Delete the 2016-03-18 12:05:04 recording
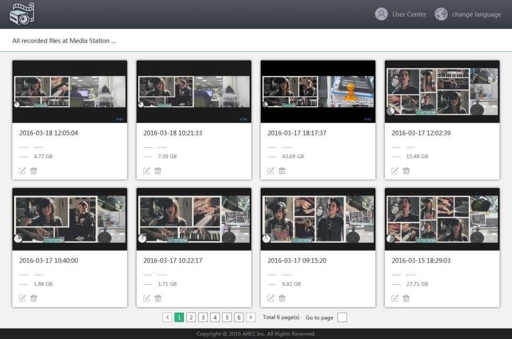Screen dimensions: 512x339 click(x=34, y=171)
